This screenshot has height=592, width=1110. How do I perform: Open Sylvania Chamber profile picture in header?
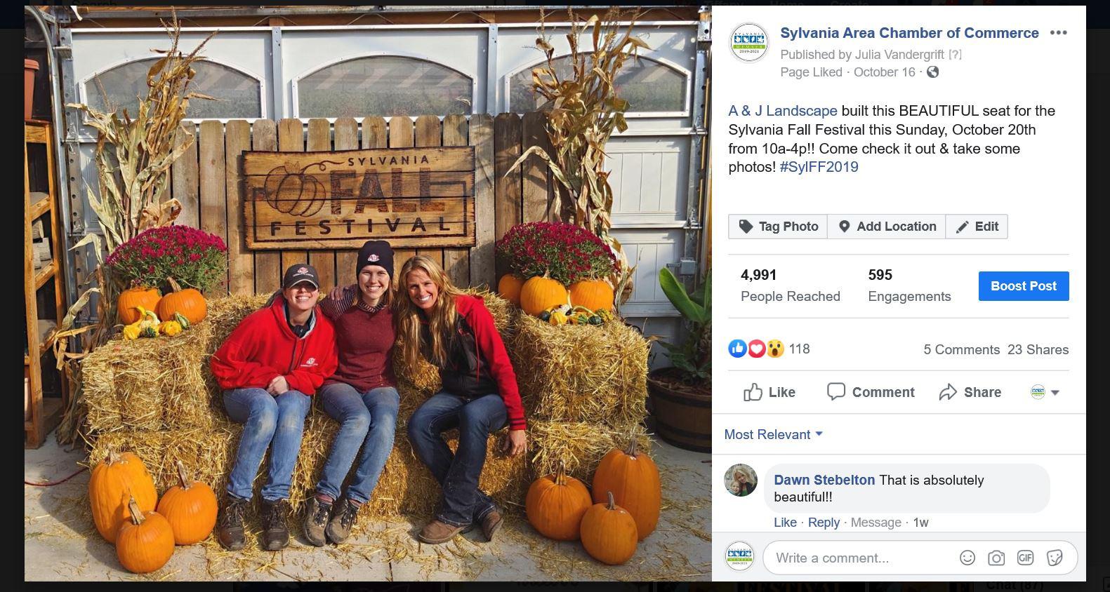(x=749, y=43)
